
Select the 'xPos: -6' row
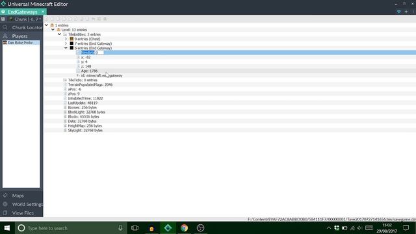75,89
